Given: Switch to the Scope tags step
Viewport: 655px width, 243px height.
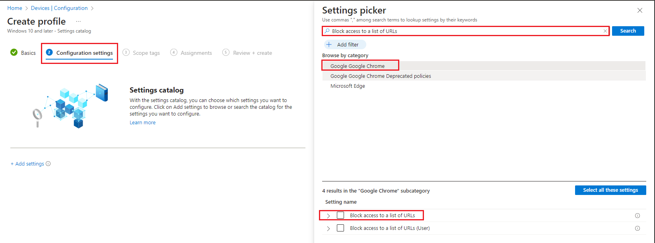Looking at the screenshot, I should [146, 53].
